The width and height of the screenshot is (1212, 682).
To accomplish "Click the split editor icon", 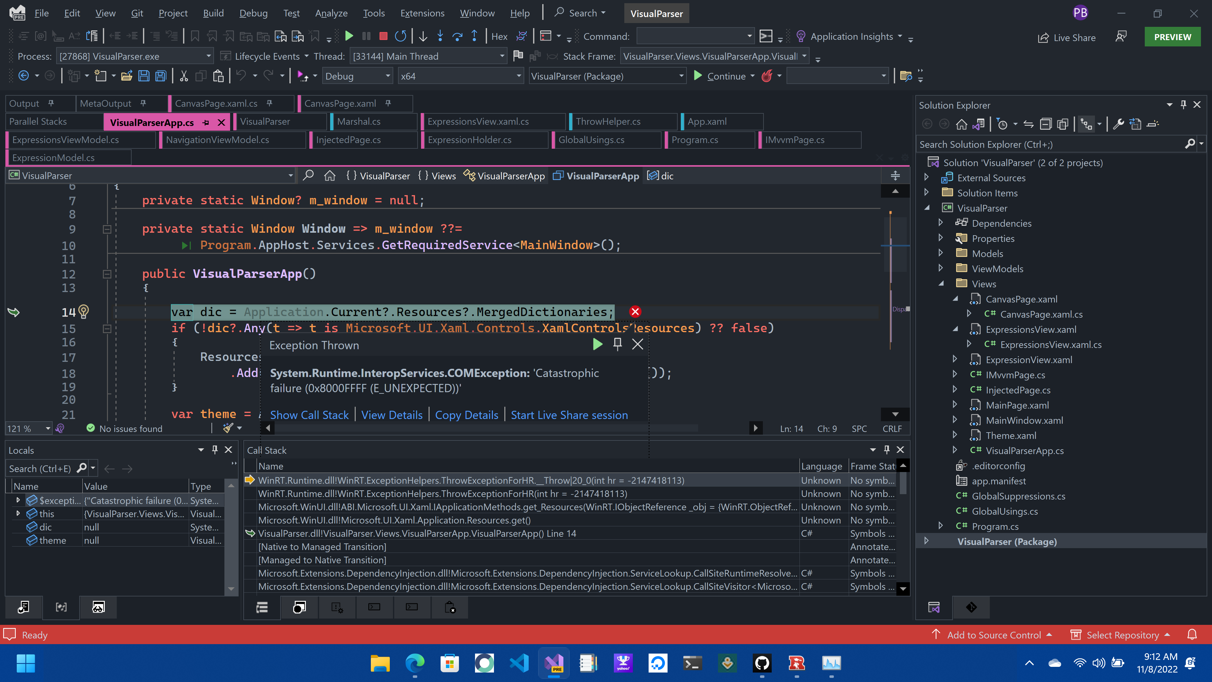I will coord(895,176).
